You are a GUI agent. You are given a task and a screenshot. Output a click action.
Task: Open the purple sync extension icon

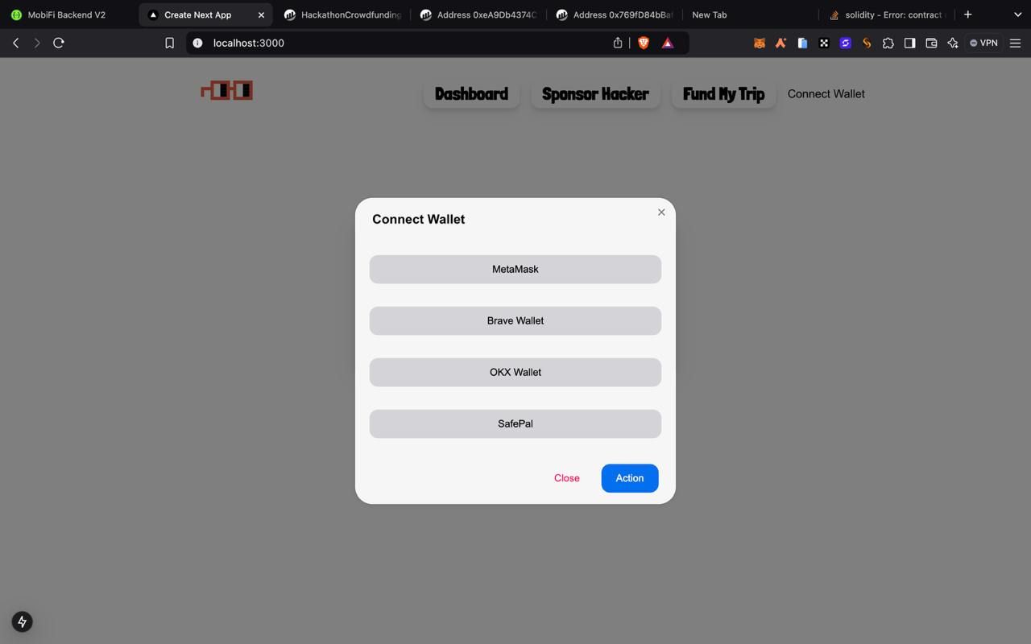845,43
